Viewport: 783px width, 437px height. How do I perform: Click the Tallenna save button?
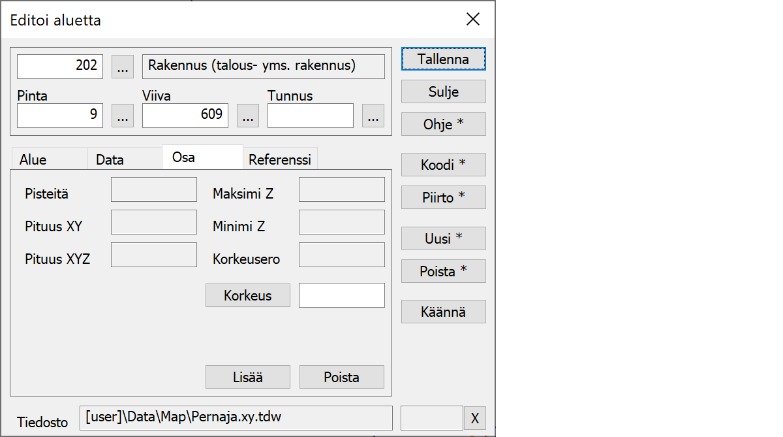[x=443, y=59]
